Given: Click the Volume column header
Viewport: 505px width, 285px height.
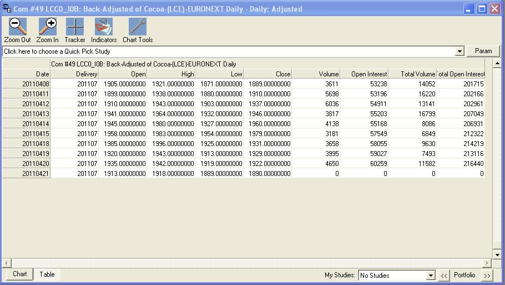Looking at the screenshot, I should pos(316,74).
